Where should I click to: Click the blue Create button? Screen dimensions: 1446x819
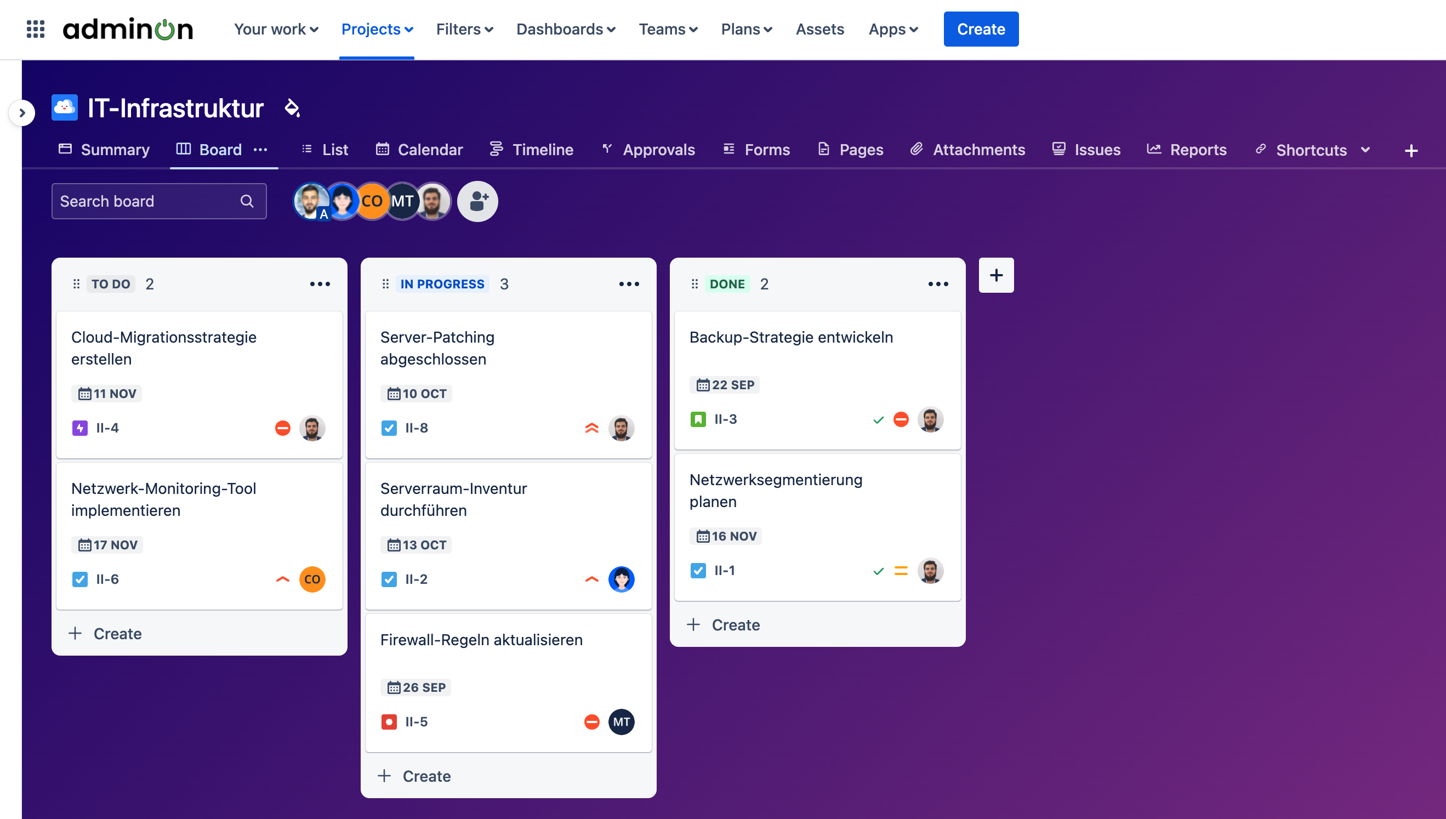click(980, 29)
